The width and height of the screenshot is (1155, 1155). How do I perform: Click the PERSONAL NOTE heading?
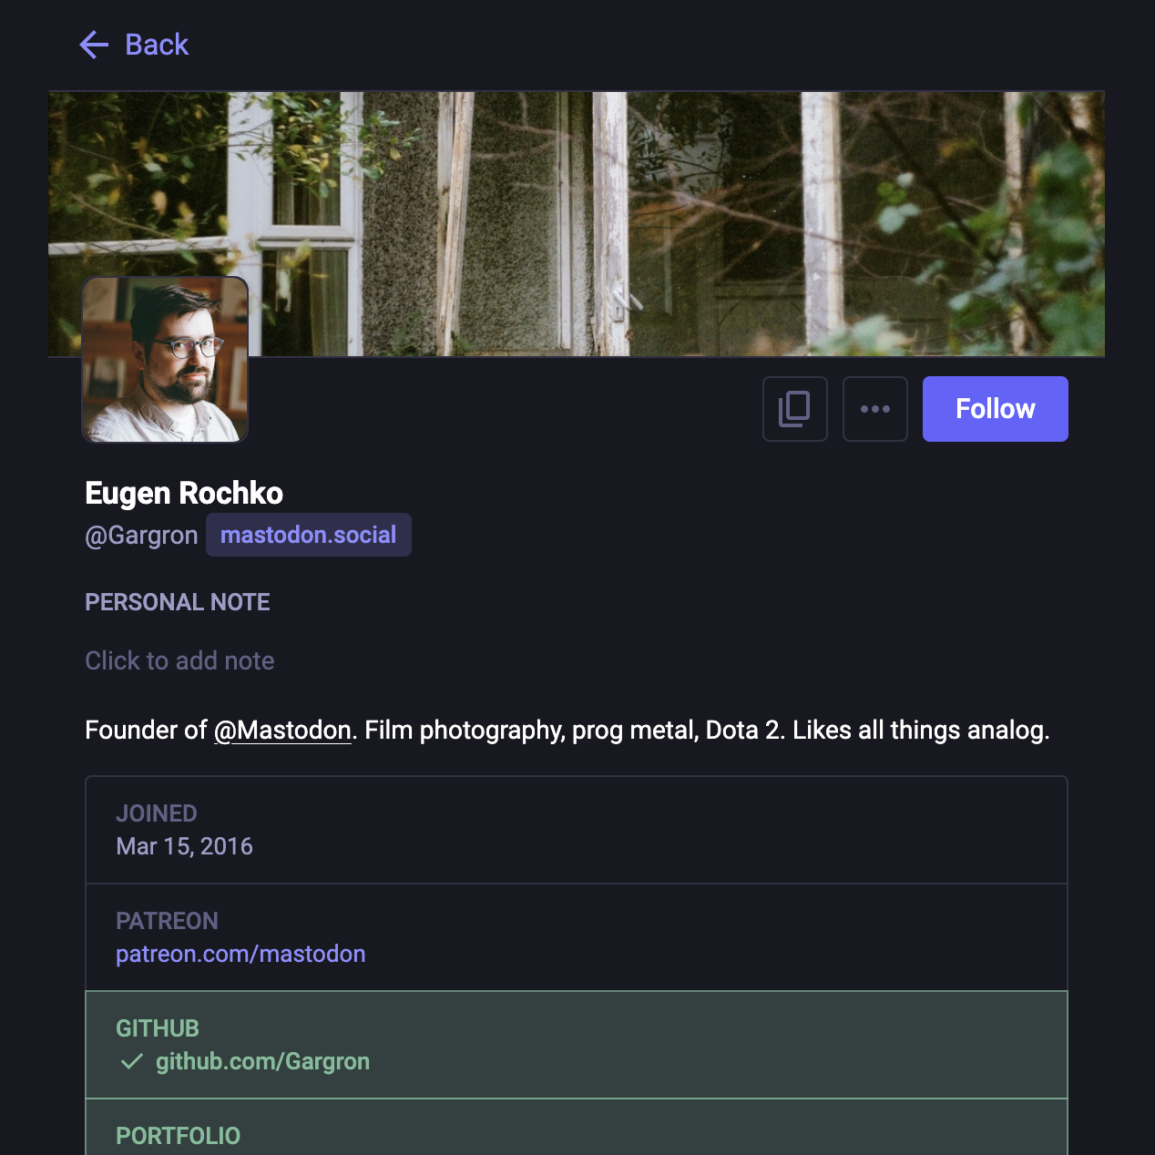pyautogui.click(x=178, y=602)
